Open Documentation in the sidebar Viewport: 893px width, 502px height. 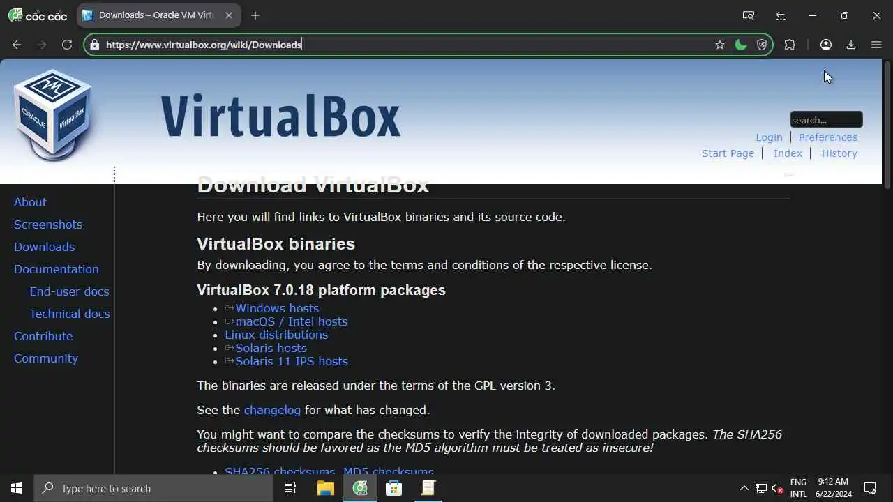(x=57, y=269)
